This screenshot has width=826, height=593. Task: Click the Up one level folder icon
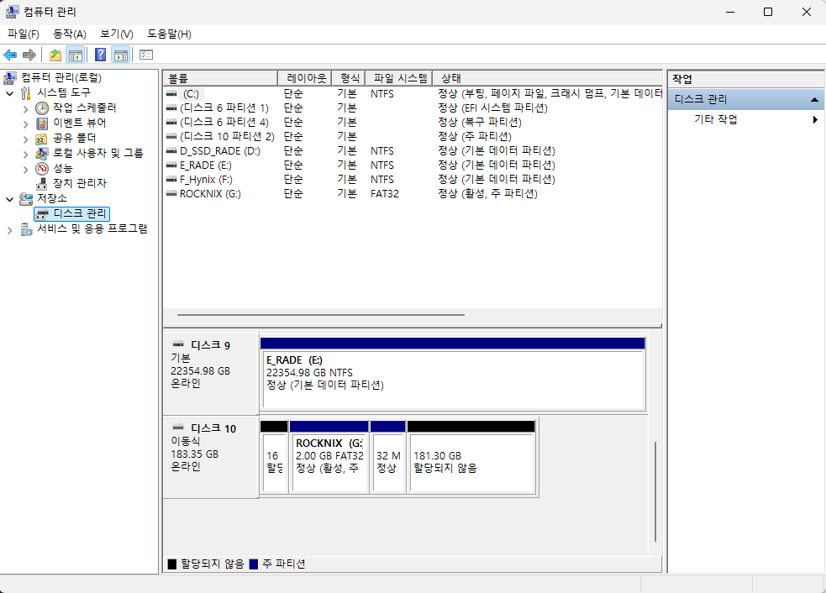point(55,55)
